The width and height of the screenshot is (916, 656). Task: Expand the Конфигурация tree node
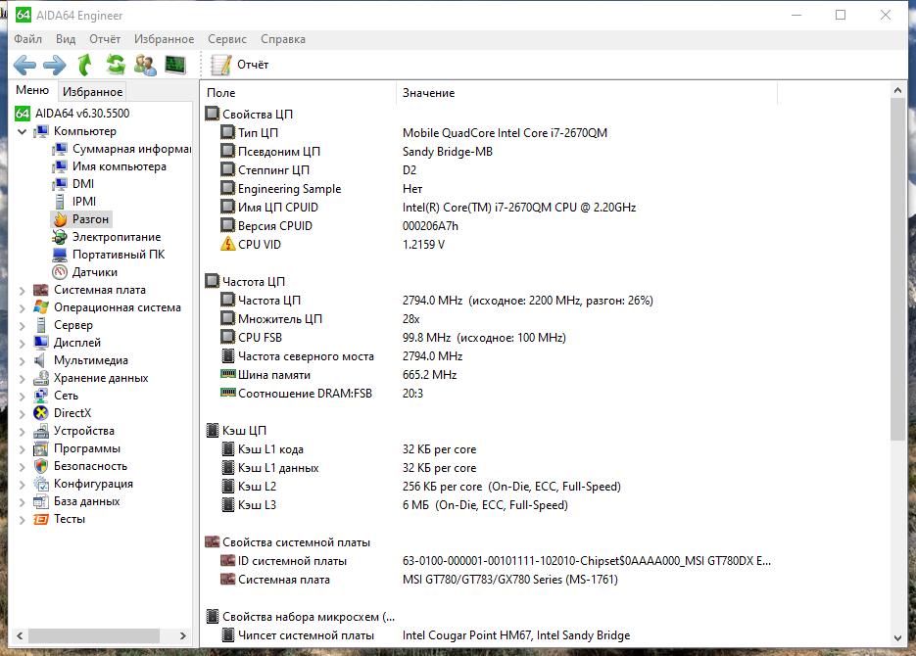[x=23, y=484]
